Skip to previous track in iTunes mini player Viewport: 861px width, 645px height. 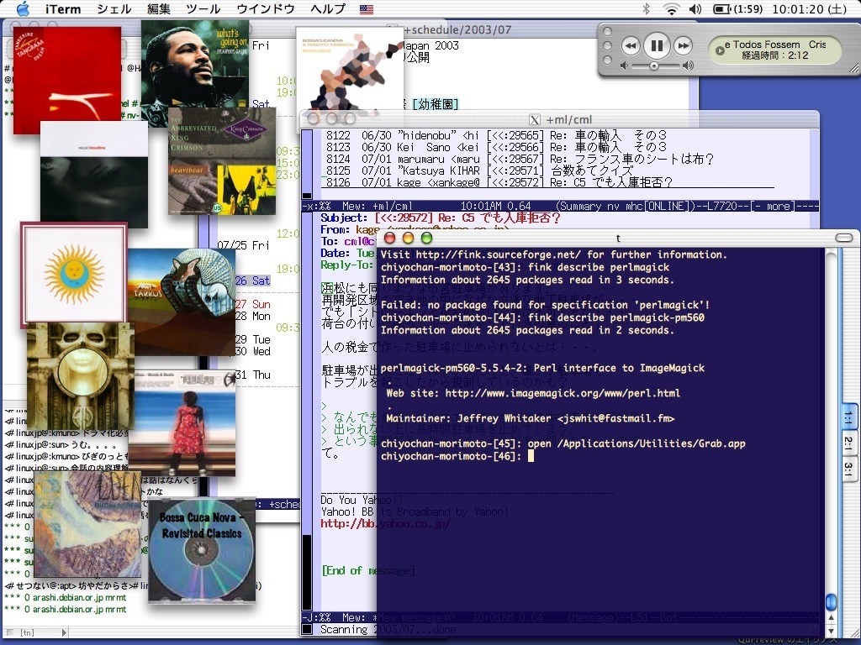631,45
